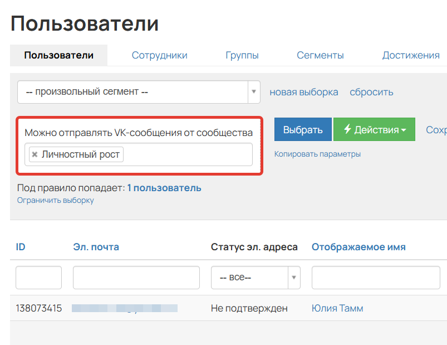Click the lightning icon on Действия button

(x=348, y=129)
